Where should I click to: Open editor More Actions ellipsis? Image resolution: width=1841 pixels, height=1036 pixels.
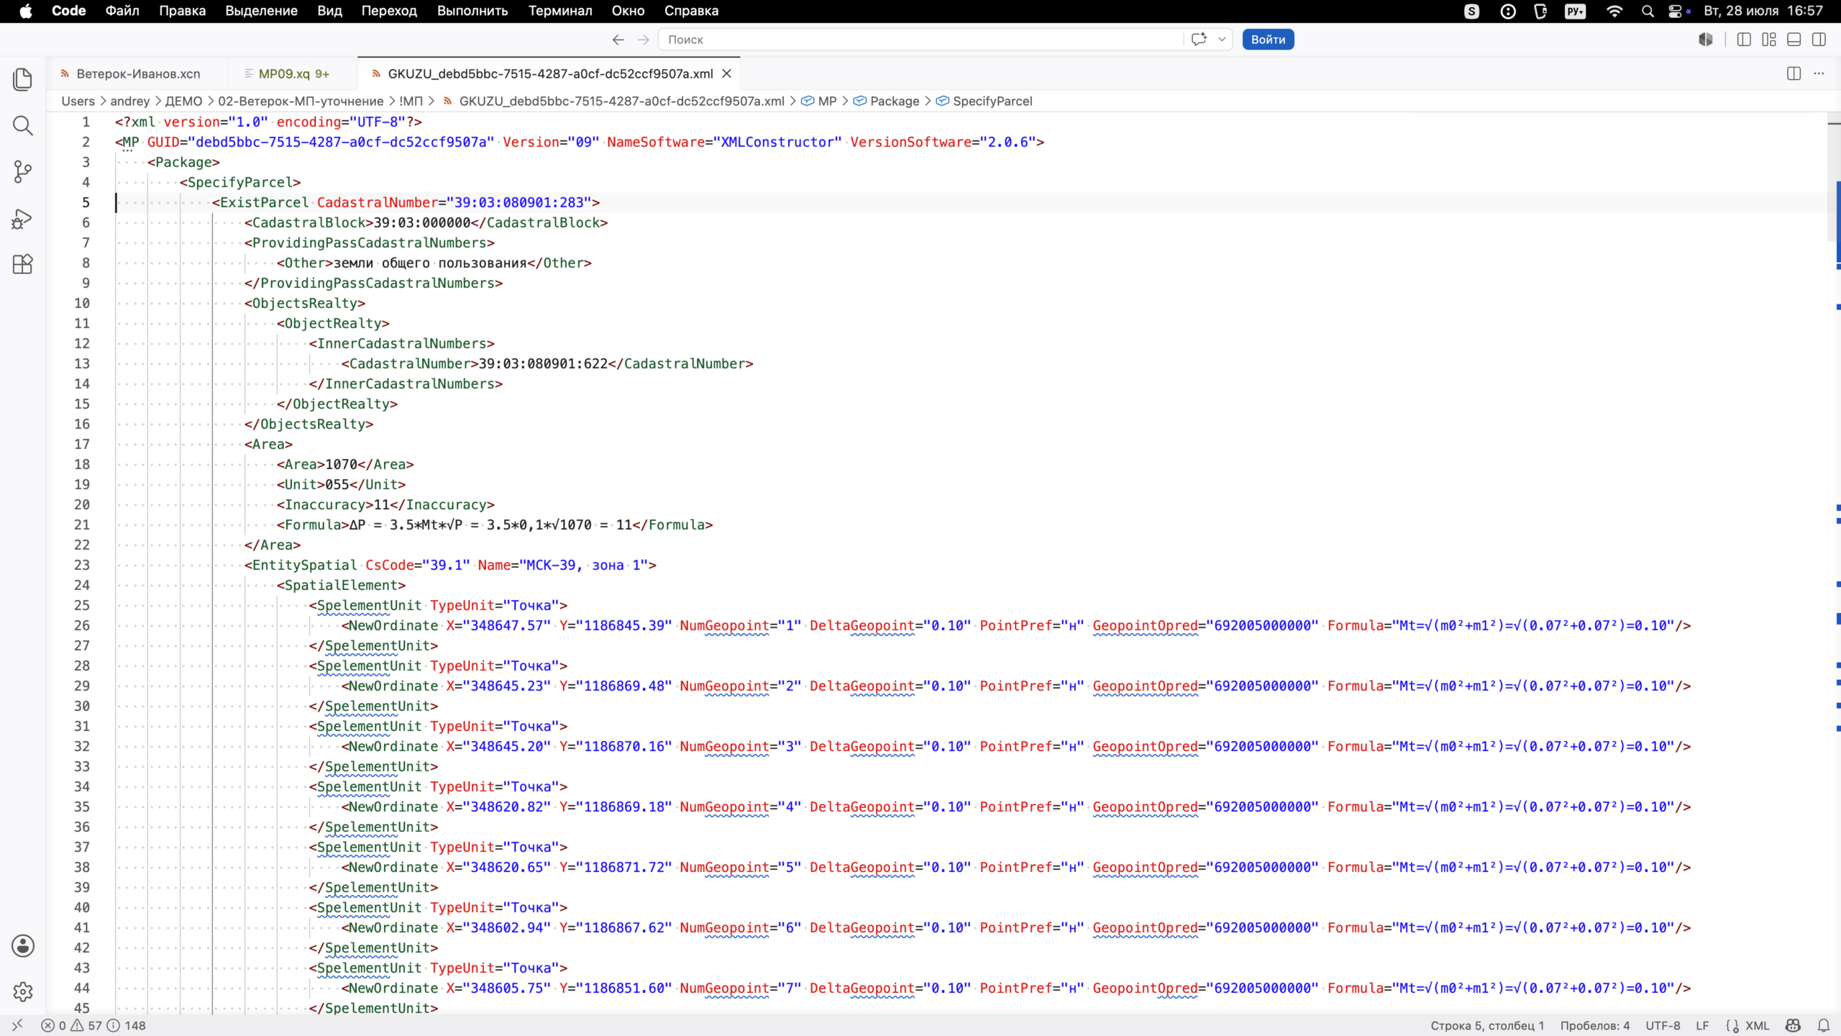[1819, 73]
